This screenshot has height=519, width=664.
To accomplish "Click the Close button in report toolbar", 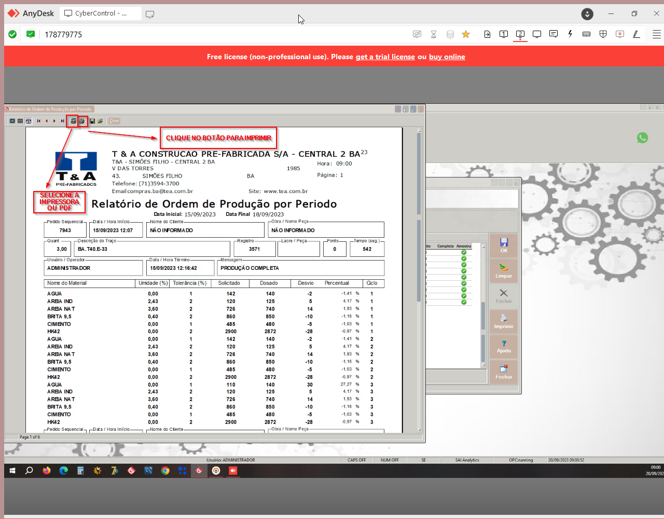I will pos(114,121).
